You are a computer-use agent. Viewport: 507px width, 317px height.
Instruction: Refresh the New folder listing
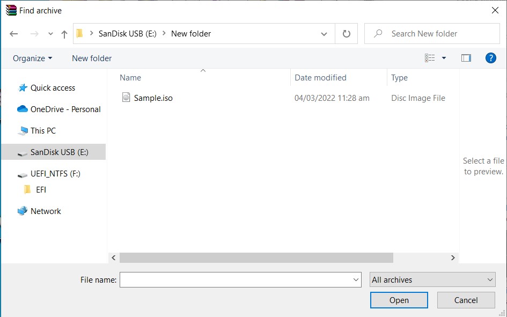[347, 34]
